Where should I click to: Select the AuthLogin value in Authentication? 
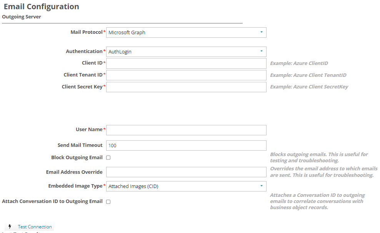[x=119, y=52]
